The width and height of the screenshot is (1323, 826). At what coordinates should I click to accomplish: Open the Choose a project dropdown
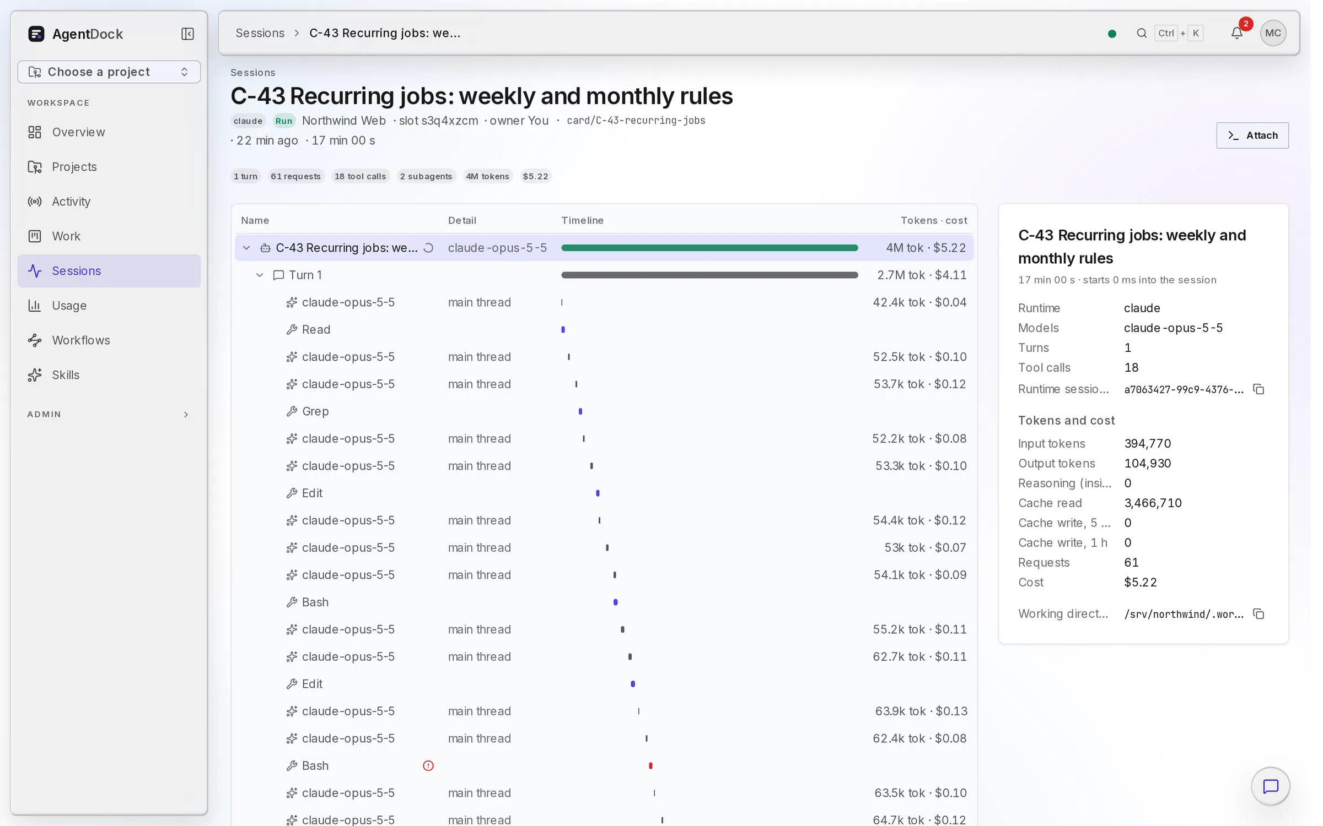tap(109, 72)
